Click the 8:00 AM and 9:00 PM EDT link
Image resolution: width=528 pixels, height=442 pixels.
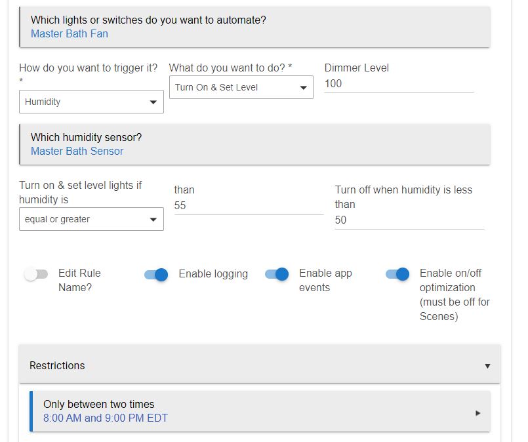pyautogui.click(x=106, y=418)
